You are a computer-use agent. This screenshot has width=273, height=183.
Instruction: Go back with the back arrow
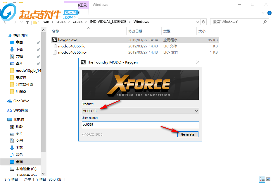[6, 22]
